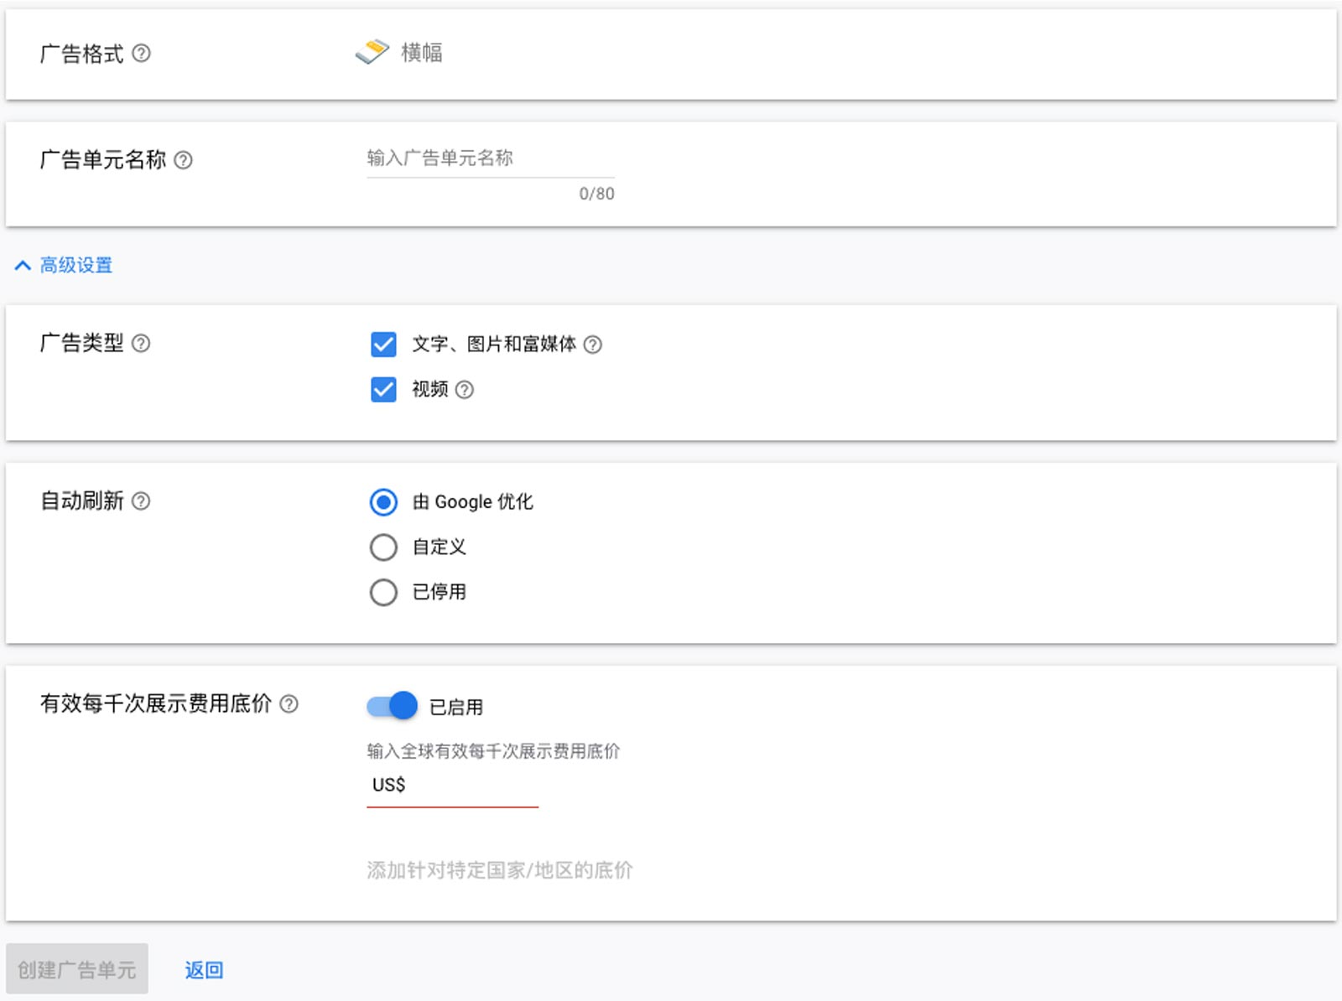1342x1001 pixels.
Task: Click the 横幅 format label
Action: click(422, 53)
